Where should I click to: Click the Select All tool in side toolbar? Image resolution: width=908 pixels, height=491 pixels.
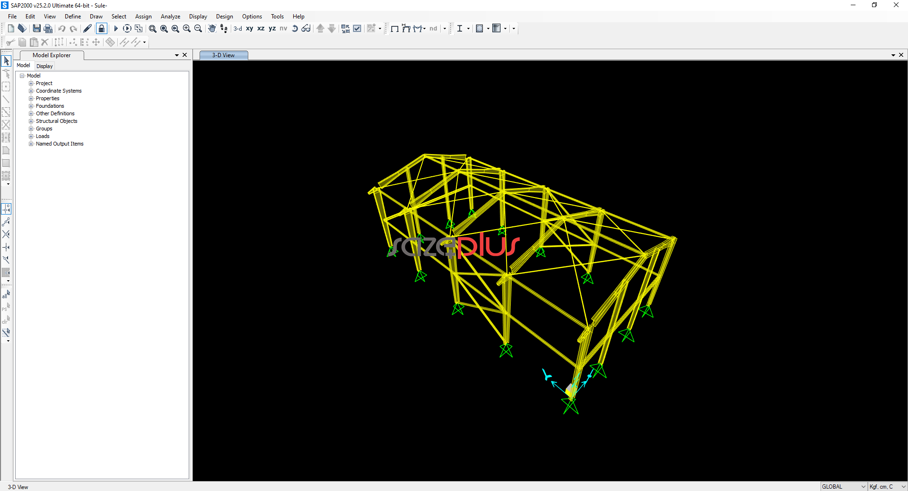(6, 294)
